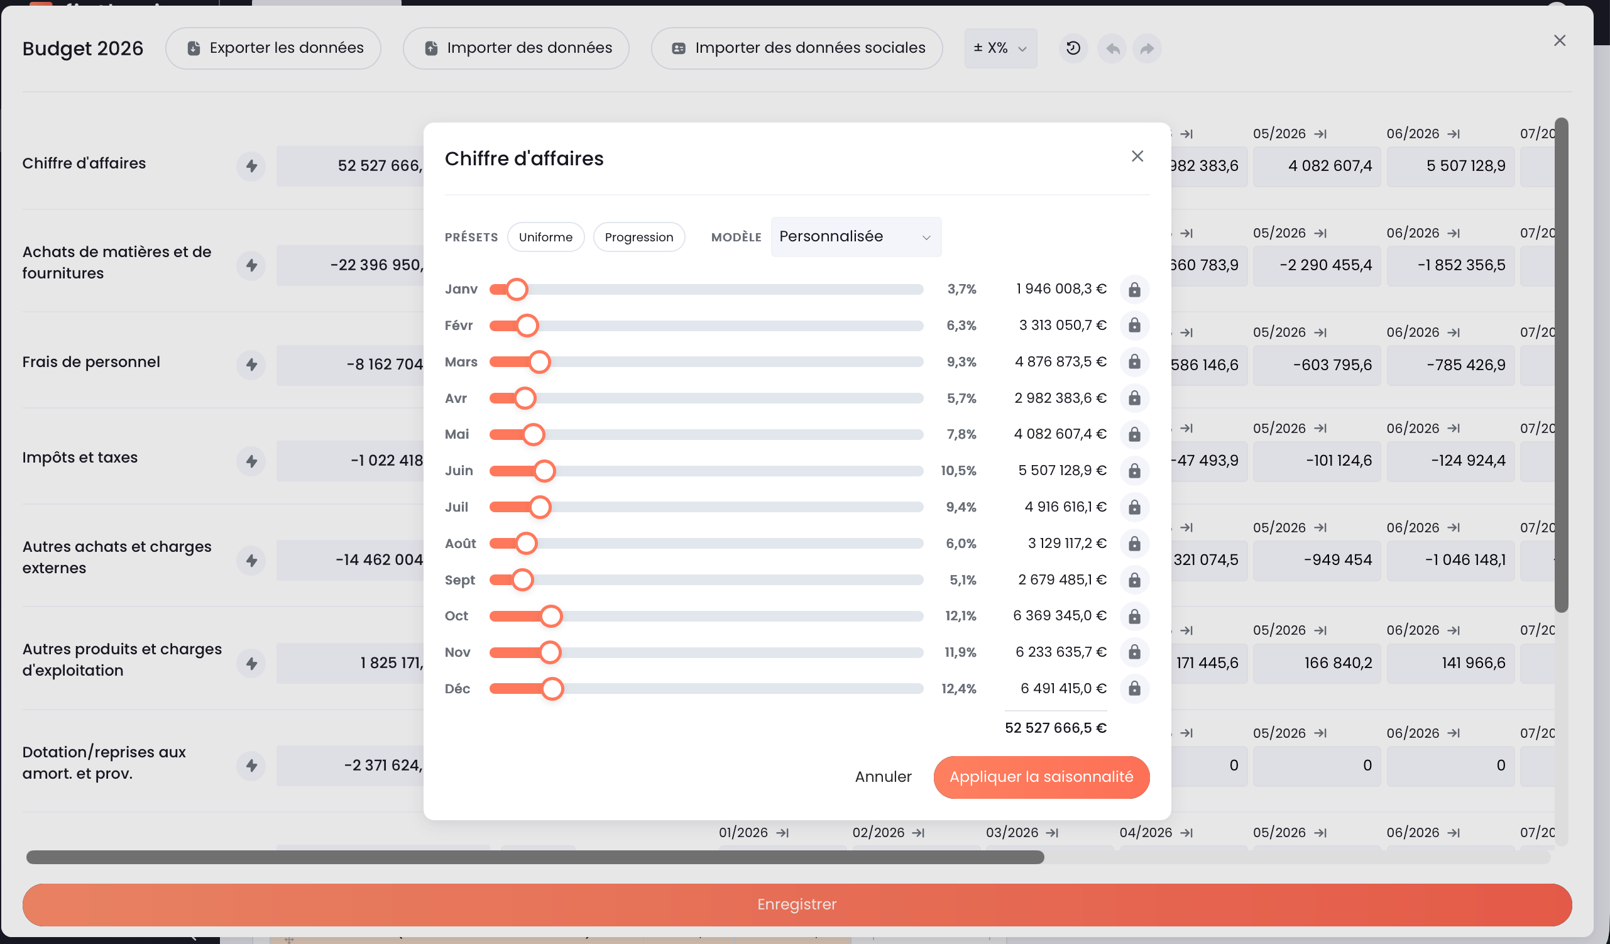Click the Juin slider handle
Screen dimensions: 1610x944
pyautogui.click(x=544, y=471)
